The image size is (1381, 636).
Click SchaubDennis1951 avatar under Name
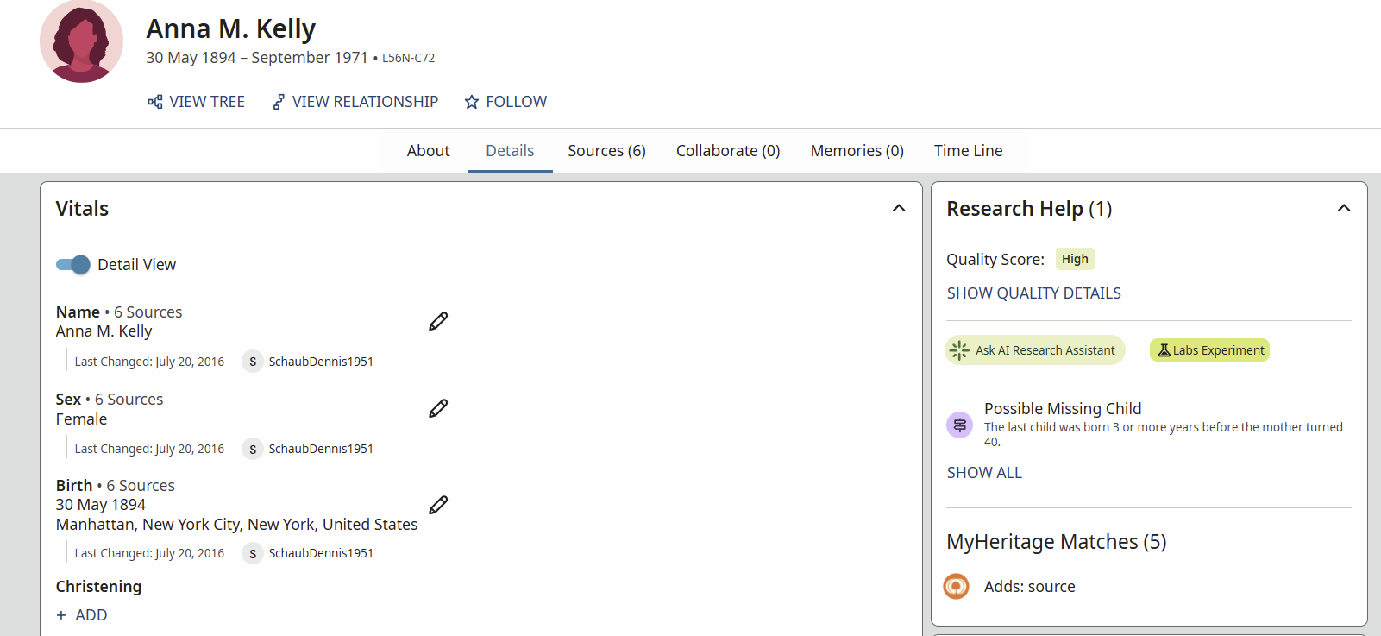click(x=253, y=362)
